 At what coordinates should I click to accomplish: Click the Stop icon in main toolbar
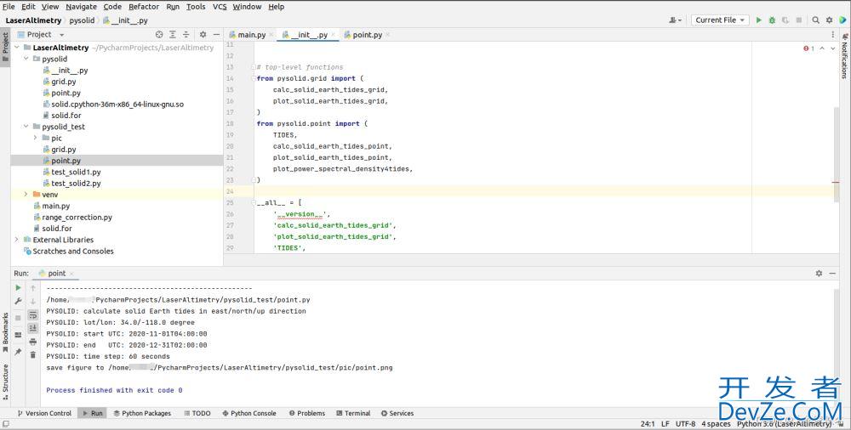pyautogui.click(x=798, y=20)
